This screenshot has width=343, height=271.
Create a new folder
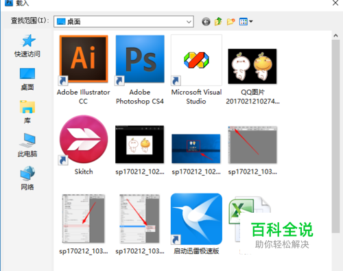coord(230,22)
